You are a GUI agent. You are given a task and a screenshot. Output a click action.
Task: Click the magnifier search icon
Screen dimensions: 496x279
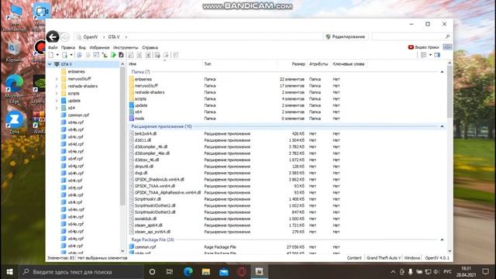pyautogui.click(x=447, y=36)
